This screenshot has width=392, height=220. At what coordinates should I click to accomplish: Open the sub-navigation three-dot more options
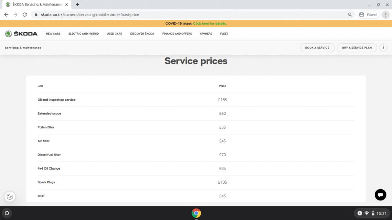click(x=383, y=48)
